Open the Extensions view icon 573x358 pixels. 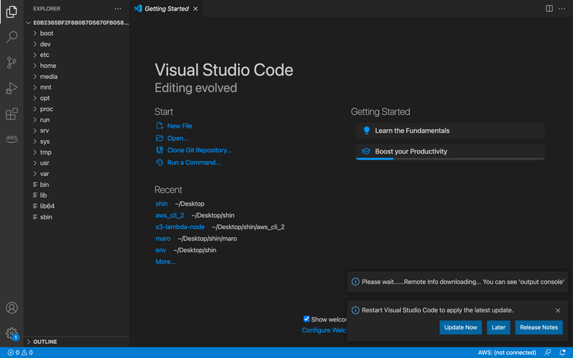pos(11,113)
